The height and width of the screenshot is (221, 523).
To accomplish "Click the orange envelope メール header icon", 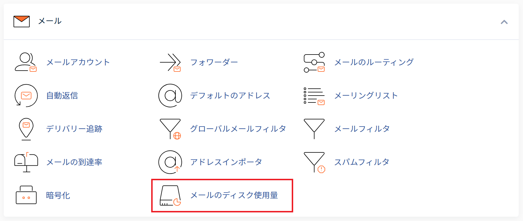I will pos(22,22).
